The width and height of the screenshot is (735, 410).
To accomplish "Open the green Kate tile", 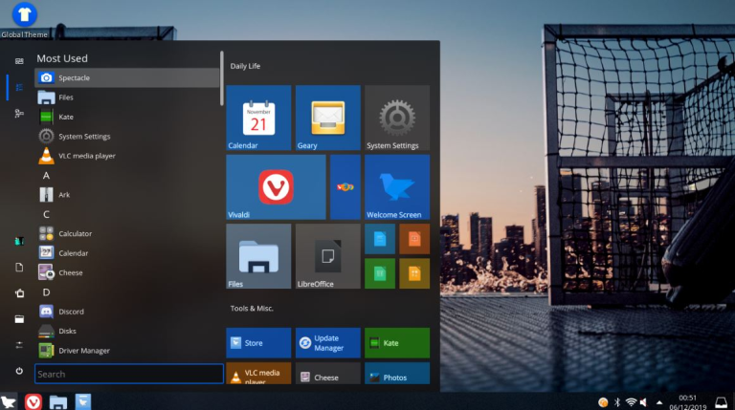I will (x=397, y=343).
